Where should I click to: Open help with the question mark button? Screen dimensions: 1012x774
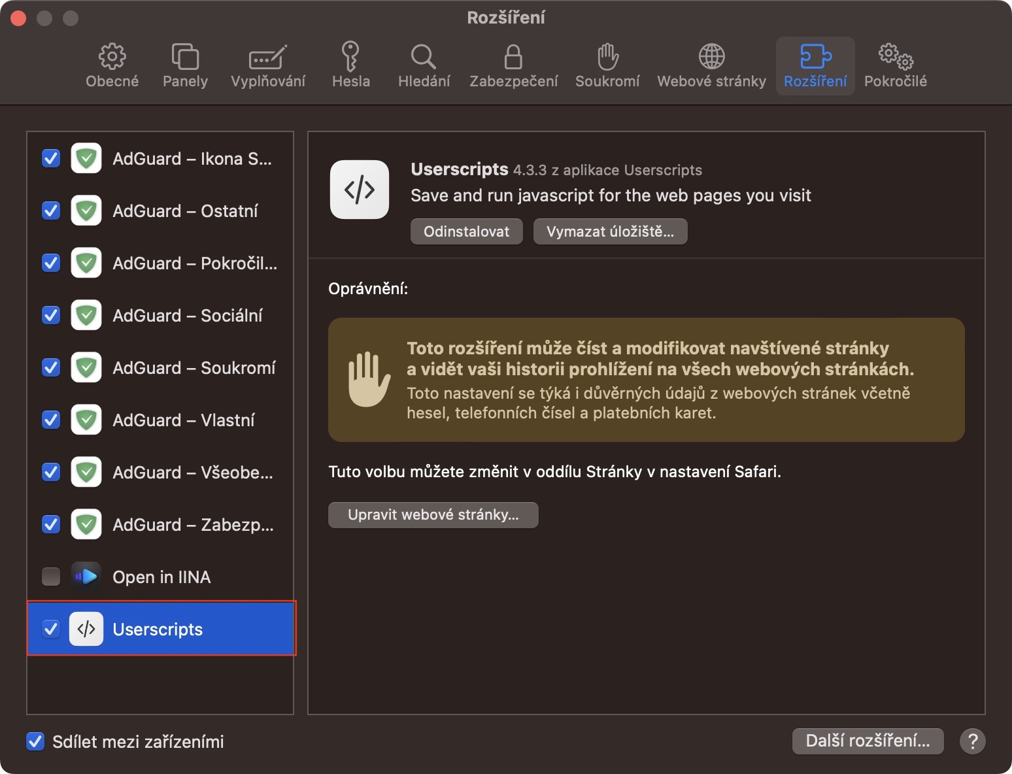point(972,741)
